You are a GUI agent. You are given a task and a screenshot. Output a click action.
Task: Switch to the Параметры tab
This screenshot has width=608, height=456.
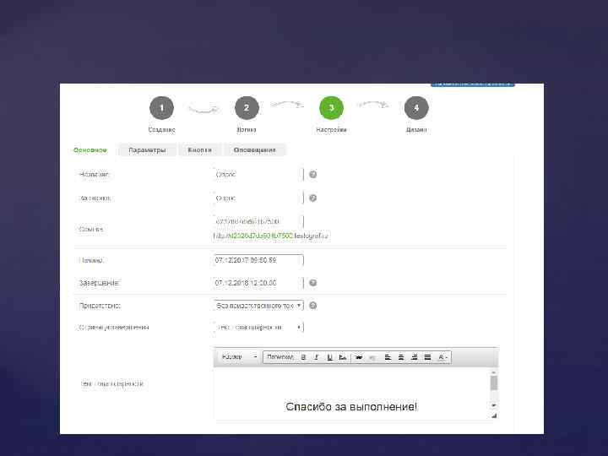(147, 150)
